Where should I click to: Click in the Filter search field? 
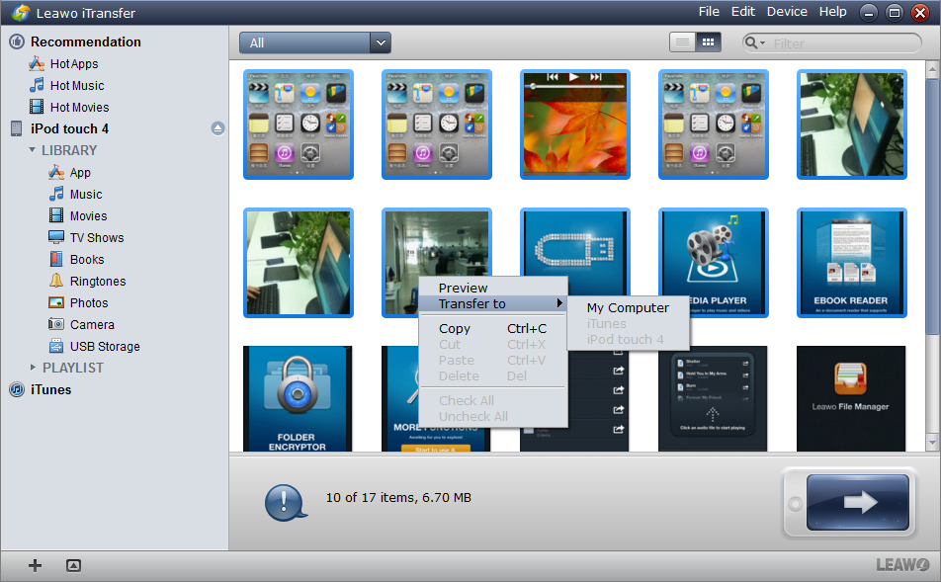845,43
